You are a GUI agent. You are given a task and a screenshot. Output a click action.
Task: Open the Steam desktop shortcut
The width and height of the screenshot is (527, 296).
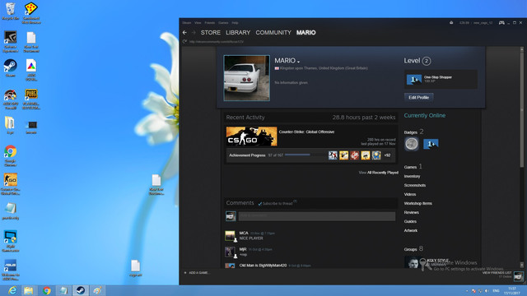[x=10, y=67]
